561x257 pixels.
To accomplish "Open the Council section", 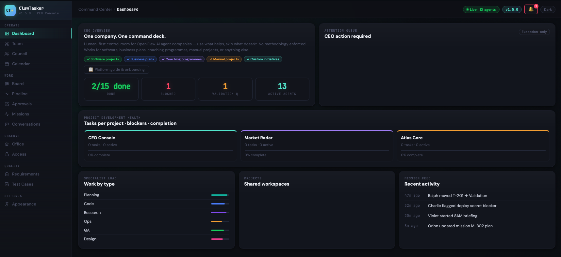I will tap(36, 54).
